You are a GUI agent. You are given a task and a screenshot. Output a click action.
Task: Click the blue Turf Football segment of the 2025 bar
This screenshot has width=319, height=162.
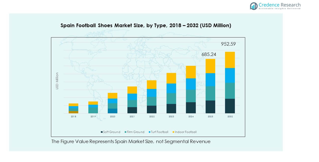pyautogui.click(x=210, y=80)
